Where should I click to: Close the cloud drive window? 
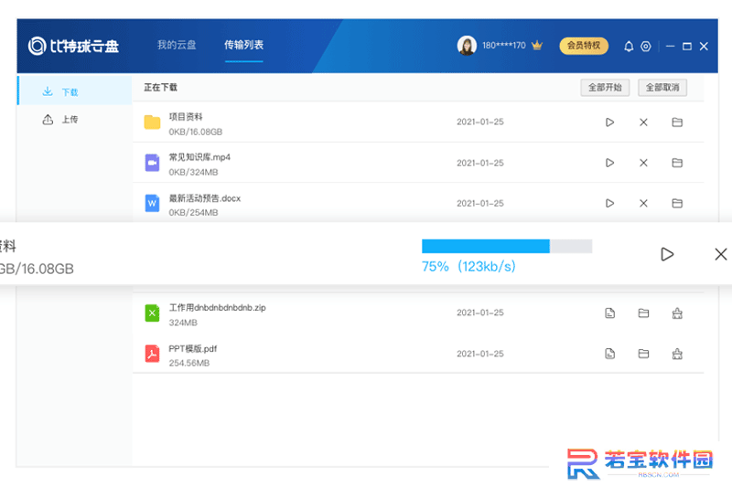click(x=704, y=46)
